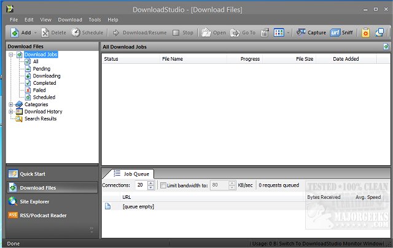Click the yellow clipboard toolbar icon
The height and width of the screenshot is (248, 393).
click(366, 33)
